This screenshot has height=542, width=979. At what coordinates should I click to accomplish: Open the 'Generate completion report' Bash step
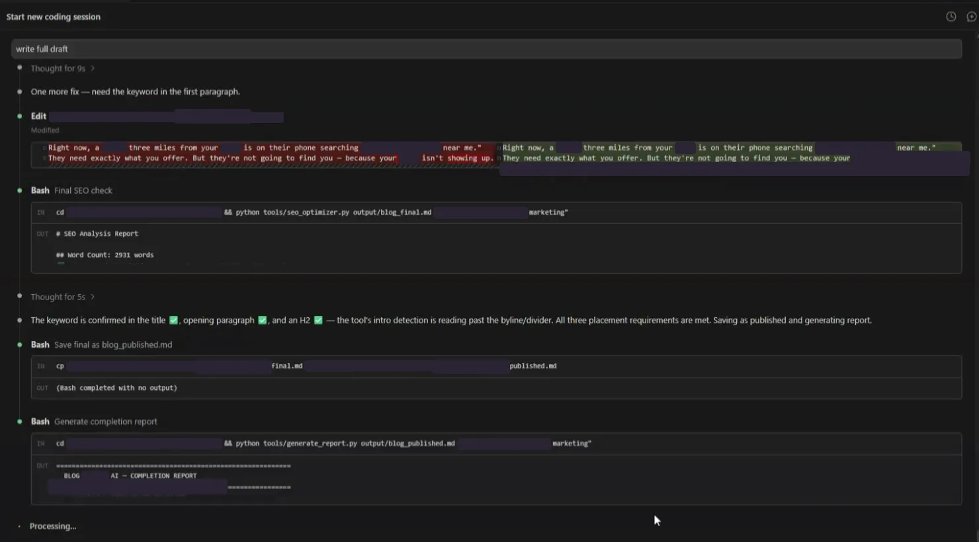(94, 421)
